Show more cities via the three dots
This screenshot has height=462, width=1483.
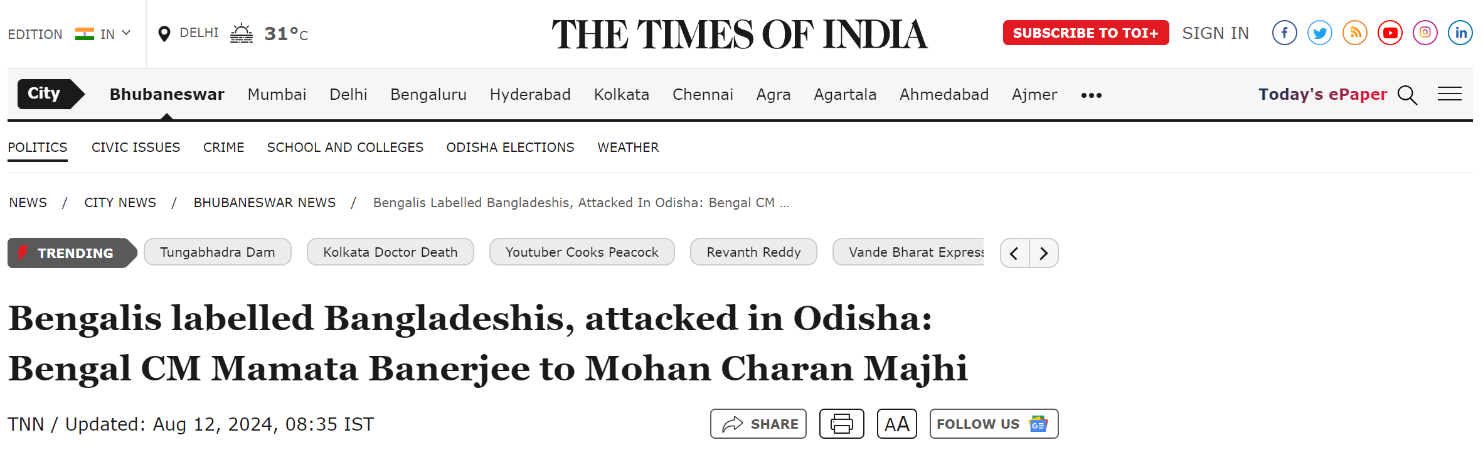[1091, 95]
